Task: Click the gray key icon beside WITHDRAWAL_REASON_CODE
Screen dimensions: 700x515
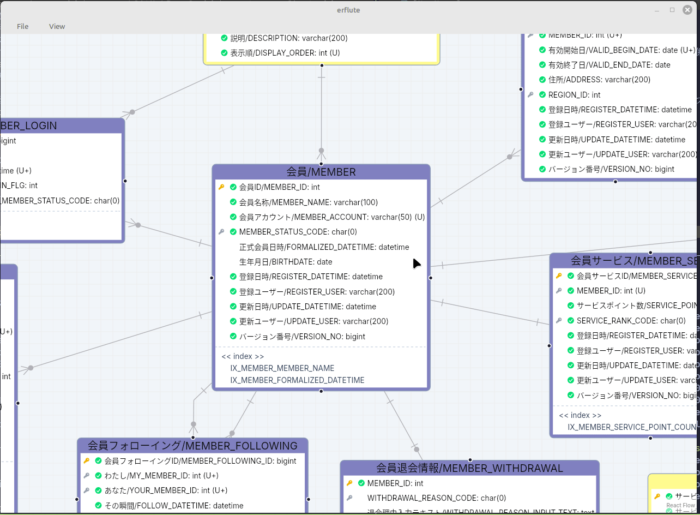Action: click(349, 498)
